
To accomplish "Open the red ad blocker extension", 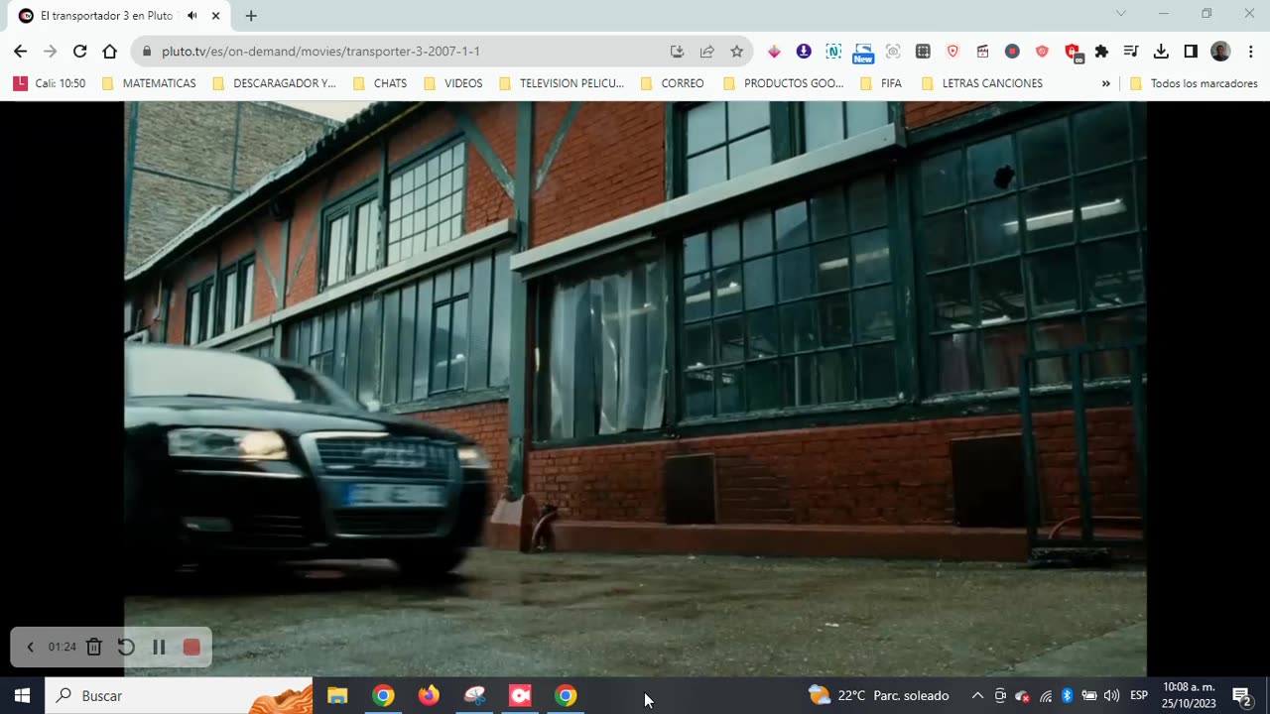I will pos(1073,53).
